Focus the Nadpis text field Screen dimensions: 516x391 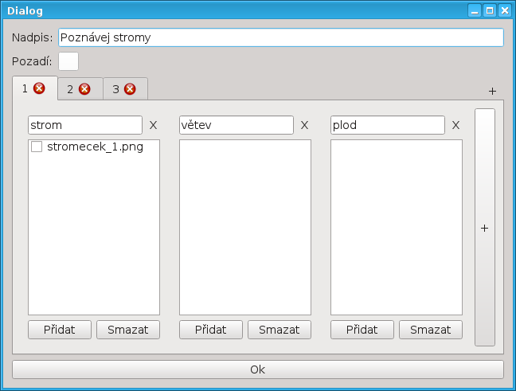point(280,37)
